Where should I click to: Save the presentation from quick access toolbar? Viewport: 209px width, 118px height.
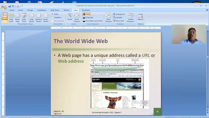click(9, 6)
